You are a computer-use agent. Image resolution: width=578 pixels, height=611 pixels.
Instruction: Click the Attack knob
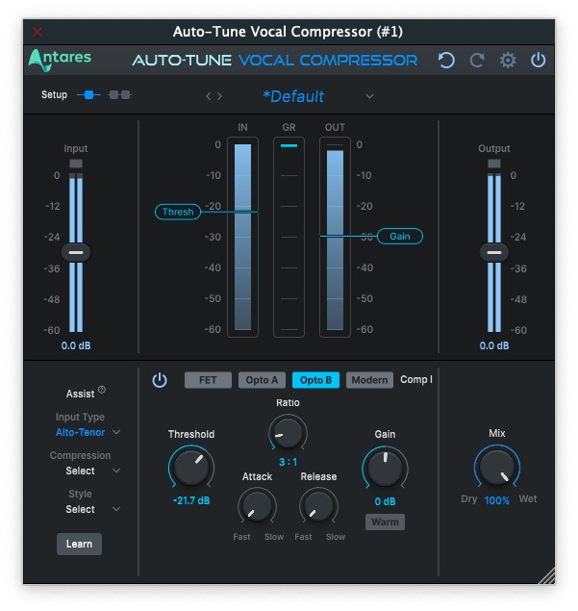(257, 506)
